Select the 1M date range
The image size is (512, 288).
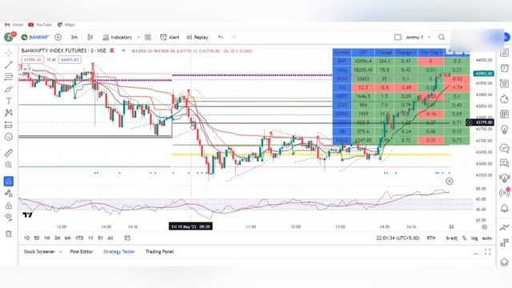[47, 238]
